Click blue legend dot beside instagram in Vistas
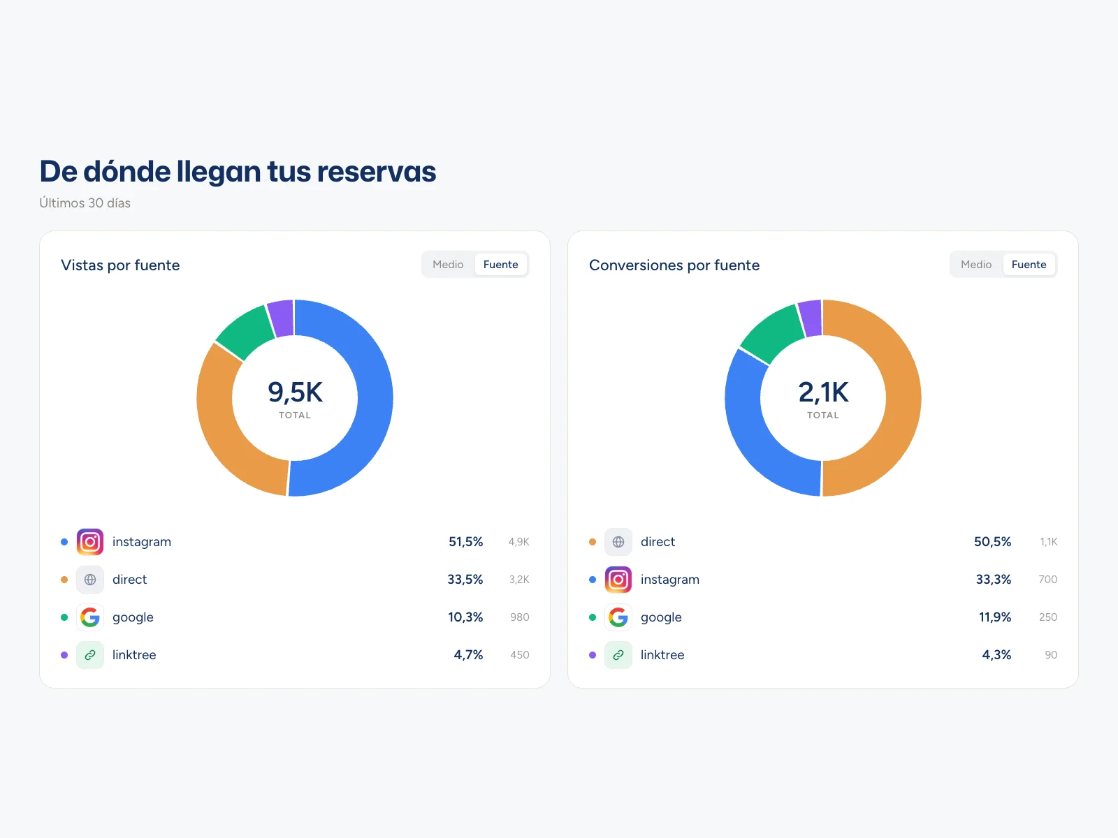The width and height of the screenshot is (1118, 838). [64, 542]
